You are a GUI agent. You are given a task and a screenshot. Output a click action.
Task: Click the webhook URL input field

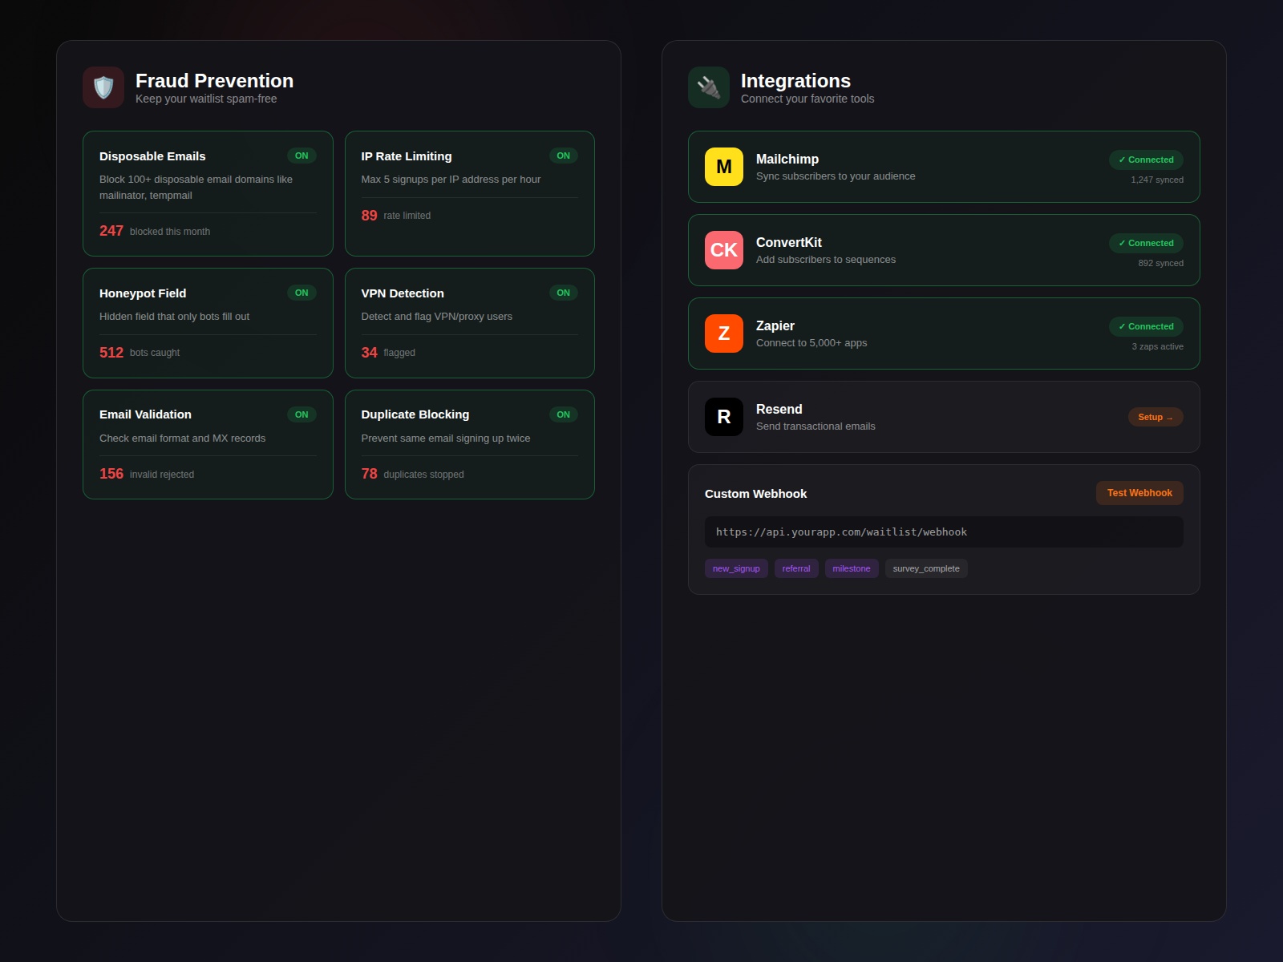coord(943,532)
